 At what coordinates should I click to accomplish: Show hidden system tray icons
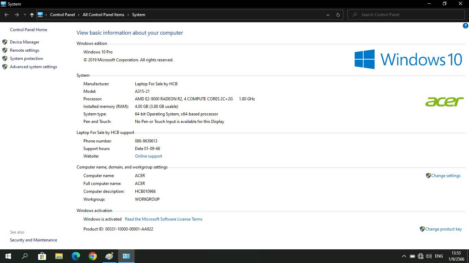click(404, 256)
